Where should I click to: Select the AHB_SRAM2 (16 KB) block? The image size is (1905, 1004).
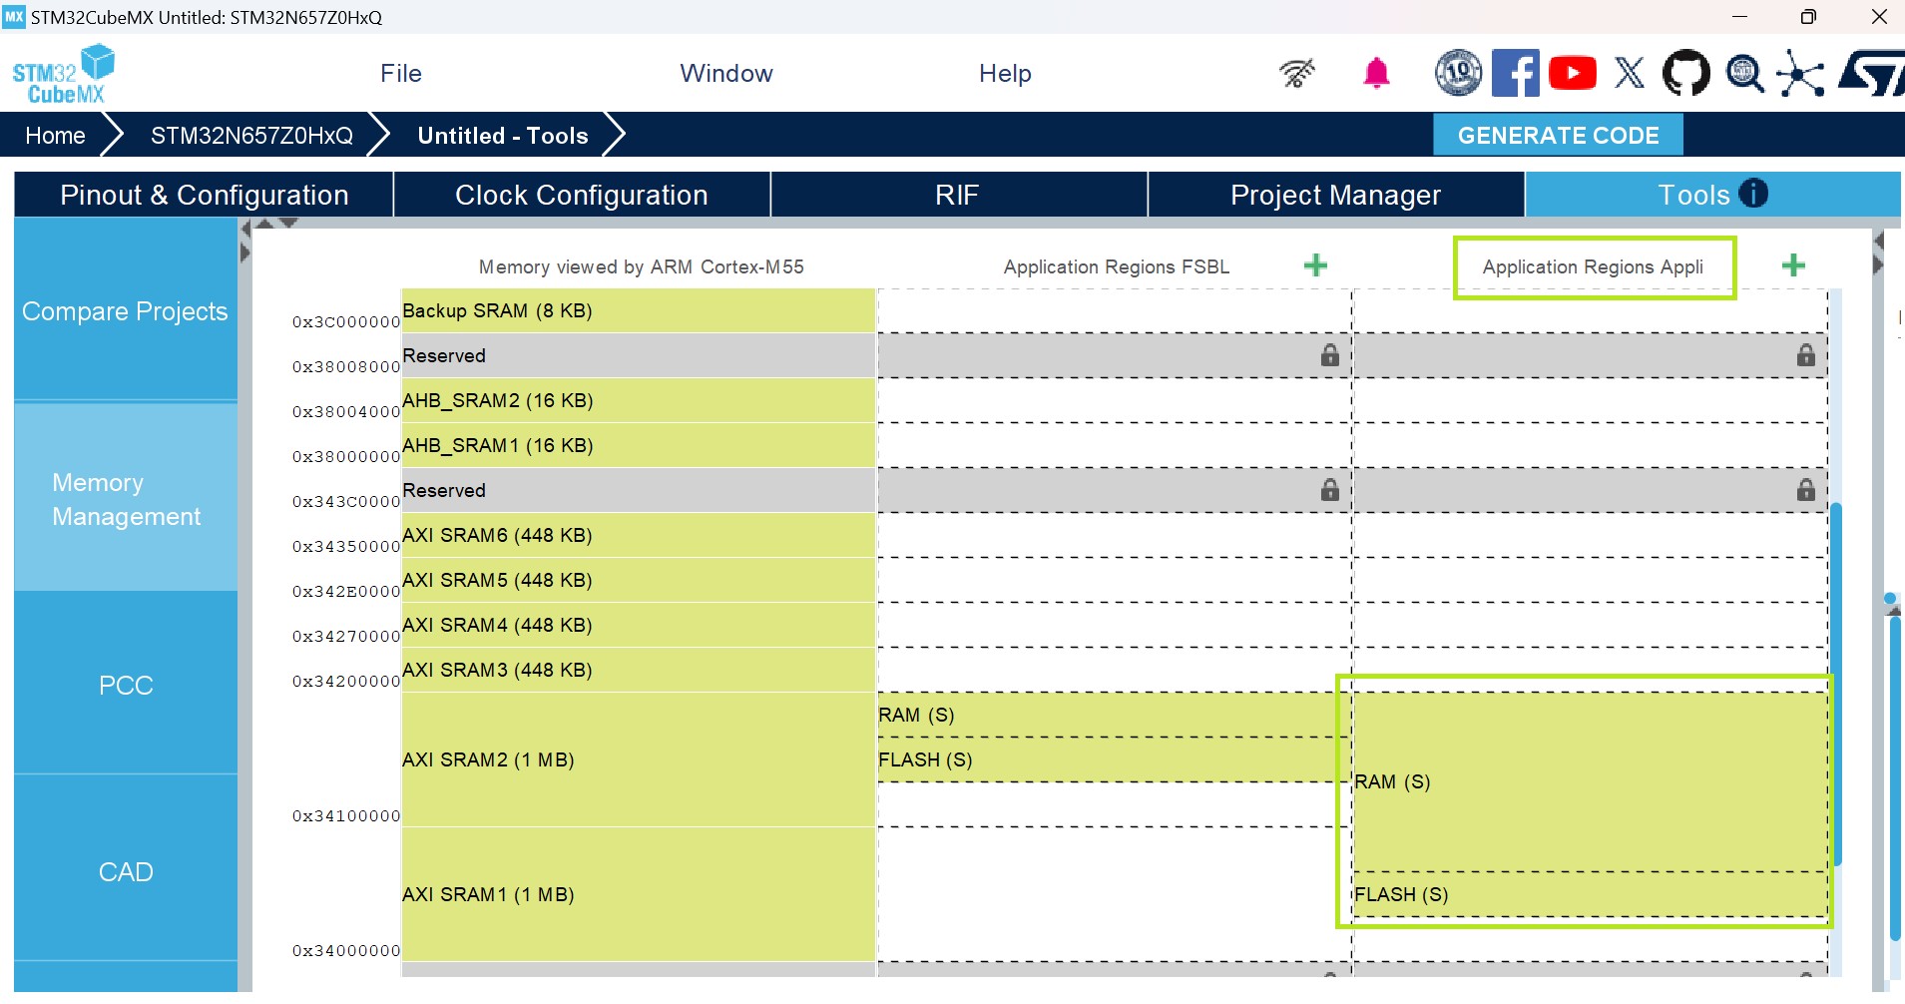639,400
